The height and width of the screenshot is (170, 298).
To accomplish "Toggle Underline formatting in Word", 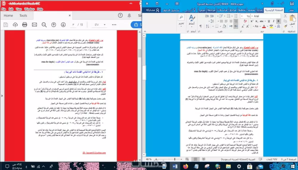I will point(269,21).
